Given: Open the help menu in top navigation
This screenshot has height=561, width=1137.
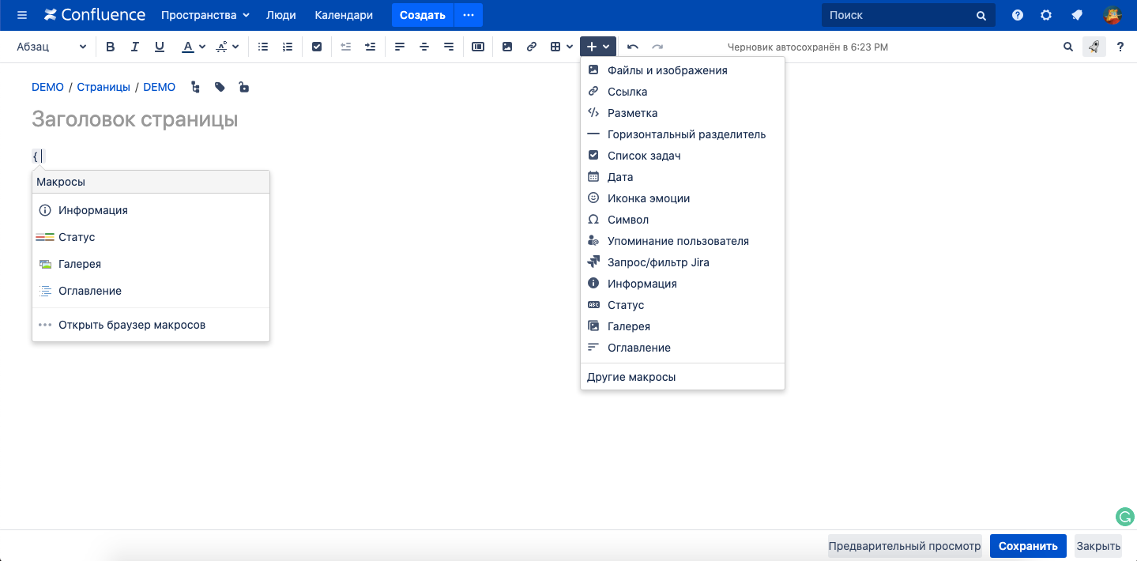Looking at the screenshot, I should pos(1018,15).
